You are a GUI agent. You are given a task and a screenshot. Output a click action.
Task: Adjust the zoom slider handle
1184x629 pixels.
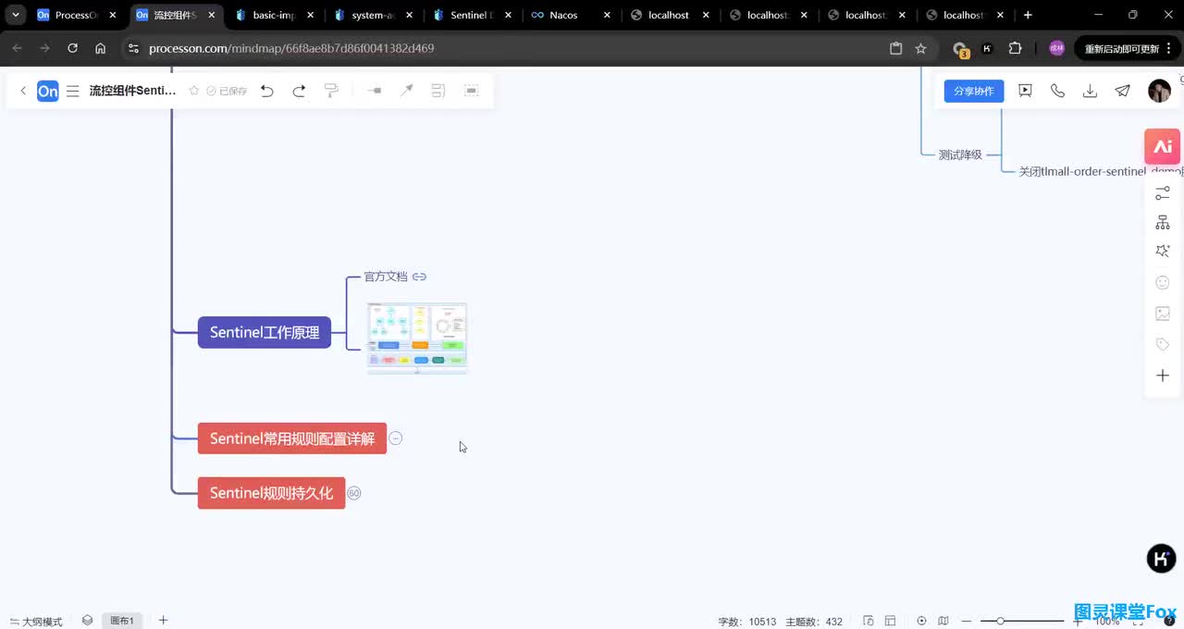click(x=1000, y=621)
